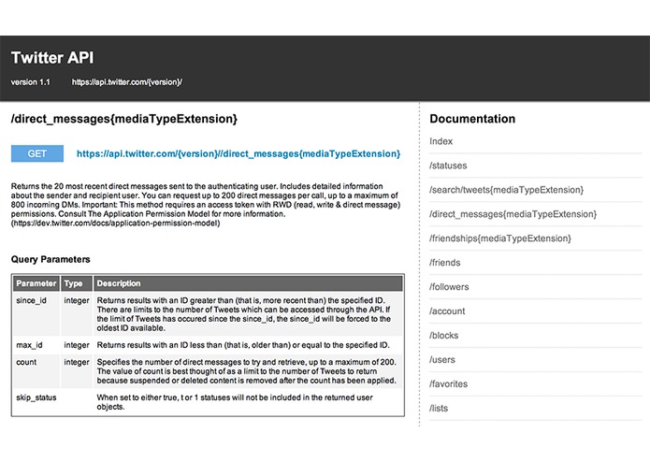Navigate to /followers documentation
This screenshot has height=462, width=650.
click(449, 287)
